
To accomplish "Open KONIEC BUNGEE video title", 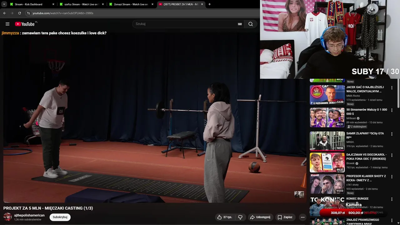I will coord(357,199).
